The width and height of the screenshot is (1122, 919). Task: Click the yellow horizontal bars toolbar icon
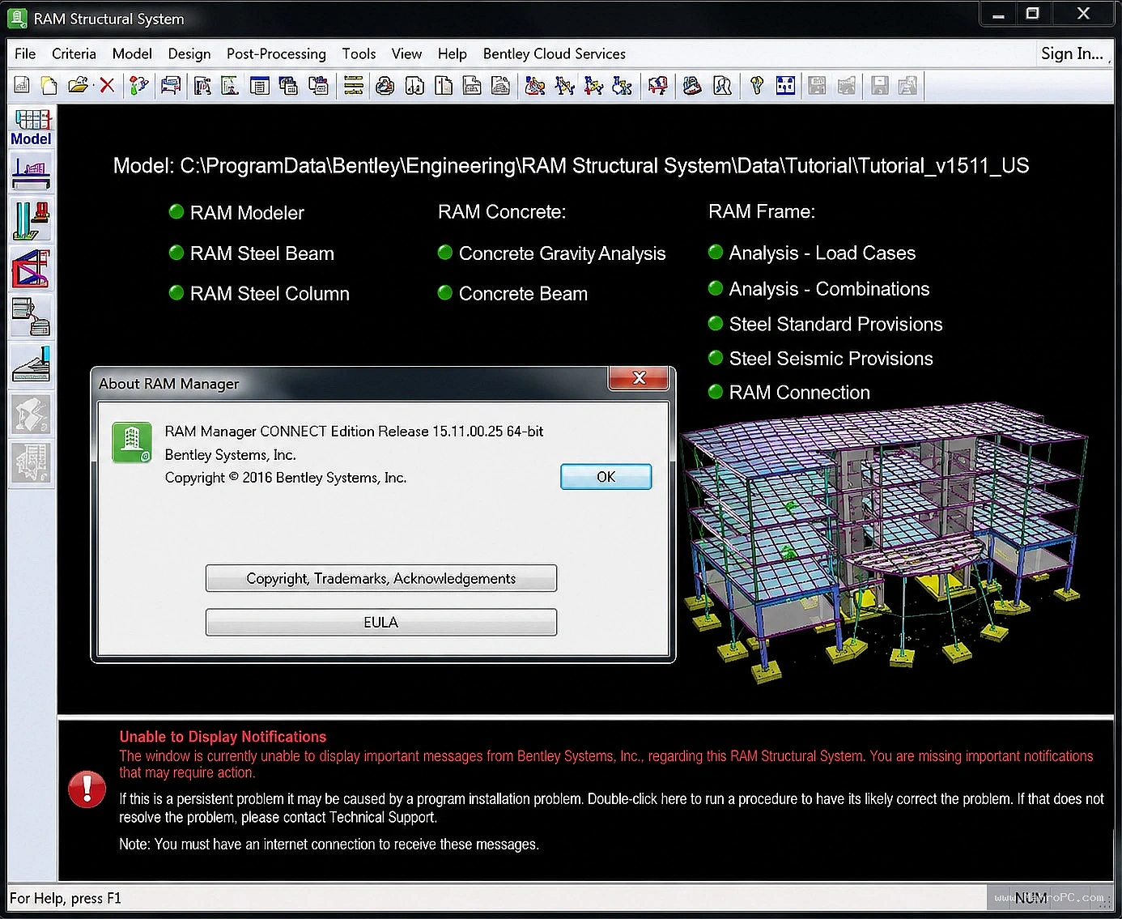pos(353,86)
